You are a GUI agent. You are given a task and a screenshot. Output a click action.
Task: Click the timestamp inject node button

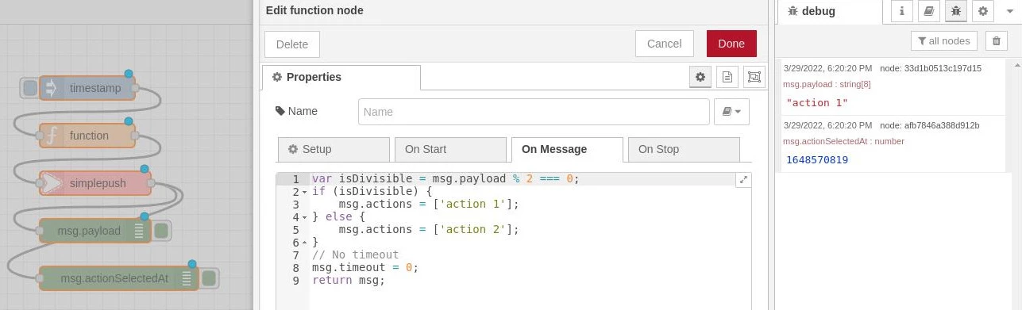(x=29, y=88)
